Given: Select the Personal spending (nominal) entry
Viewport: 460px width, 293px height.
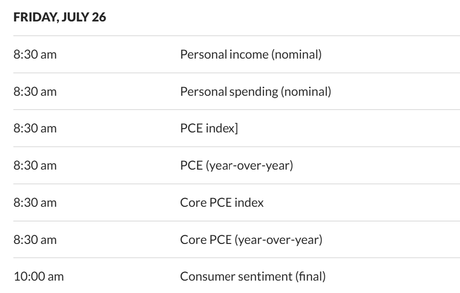Looking at the screenshot, I should click(x=255, y=91).
